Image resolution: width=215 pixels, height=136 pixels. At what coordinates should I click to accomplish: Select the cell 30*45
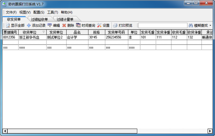point(97,37)
